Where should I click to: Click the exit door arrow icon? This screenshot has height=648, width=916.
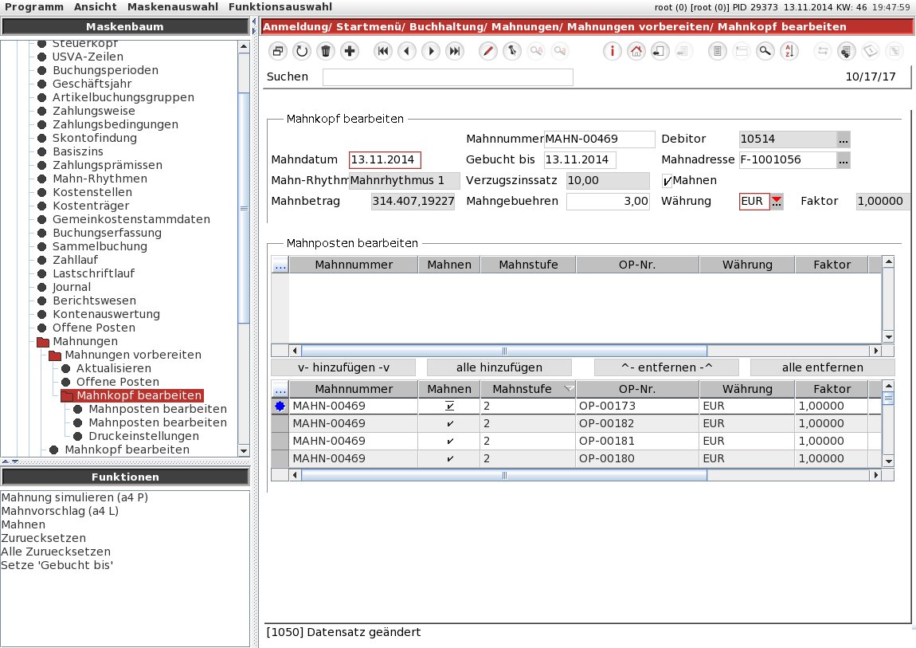click(x=660, y=52)
